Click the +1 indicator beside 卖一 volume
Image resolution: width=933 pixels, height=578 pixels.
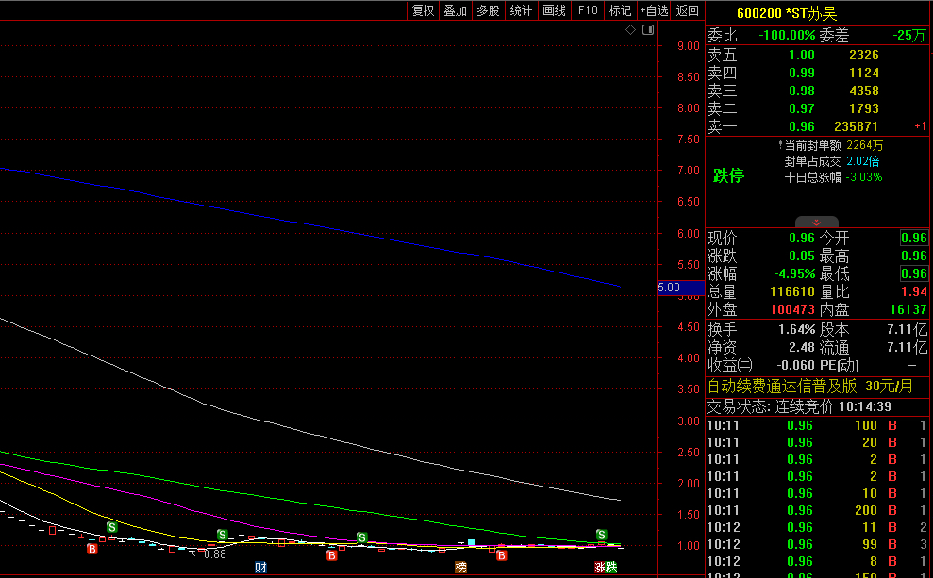[x=920, y=126]
